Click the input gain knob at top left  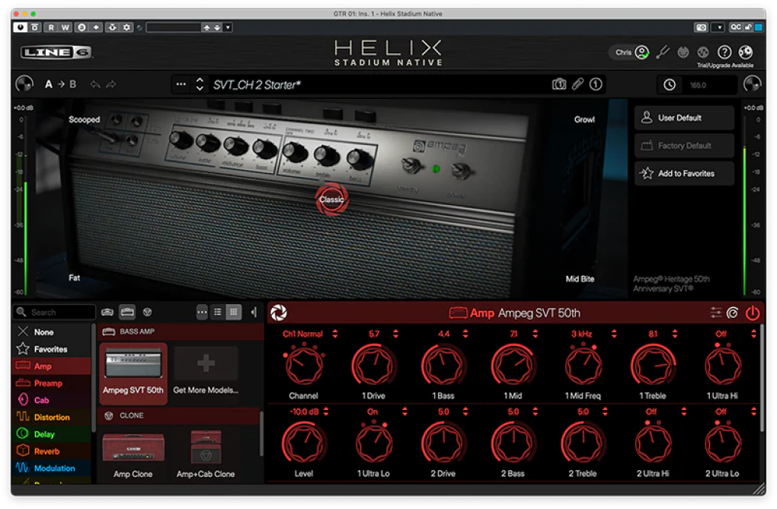pos(24,85)
